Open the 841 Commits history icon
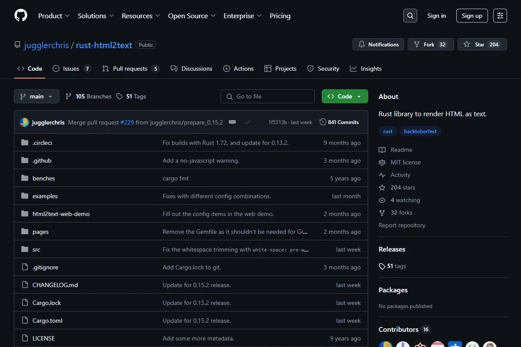The width and height of the screenshot is (521, 347). 323,122
